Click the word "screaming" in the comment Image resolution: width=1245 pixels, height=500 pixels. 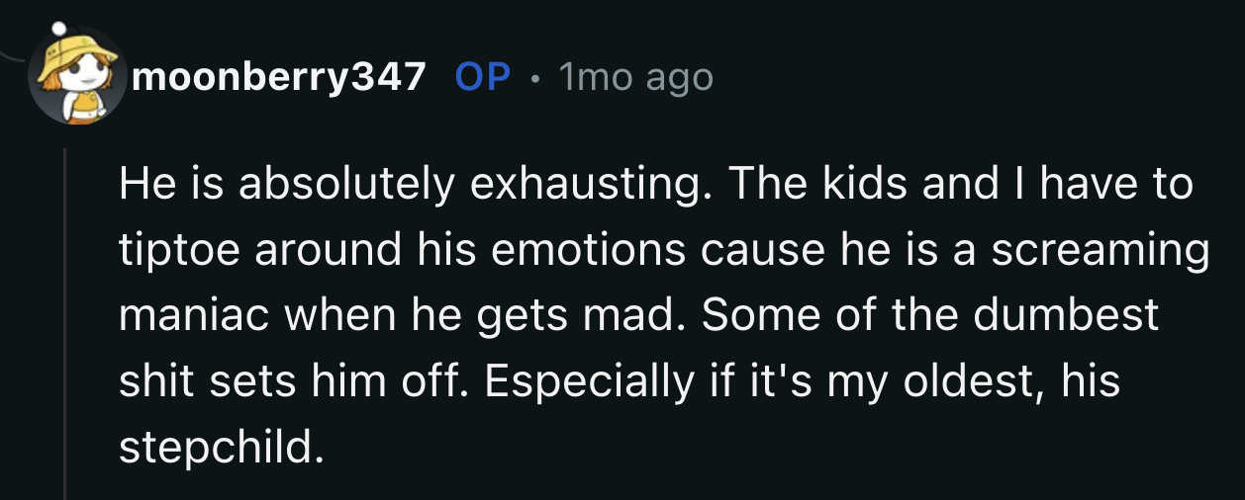(1101, 250)
